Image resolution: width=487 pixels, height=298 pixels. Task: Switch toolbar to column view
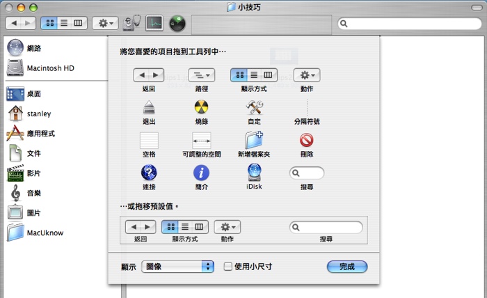[79, 23]
